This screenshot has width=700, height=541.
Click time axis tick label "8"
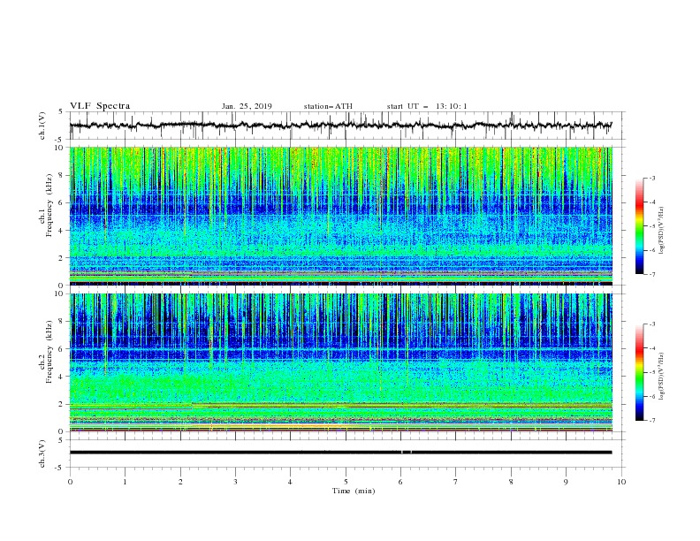511,482
